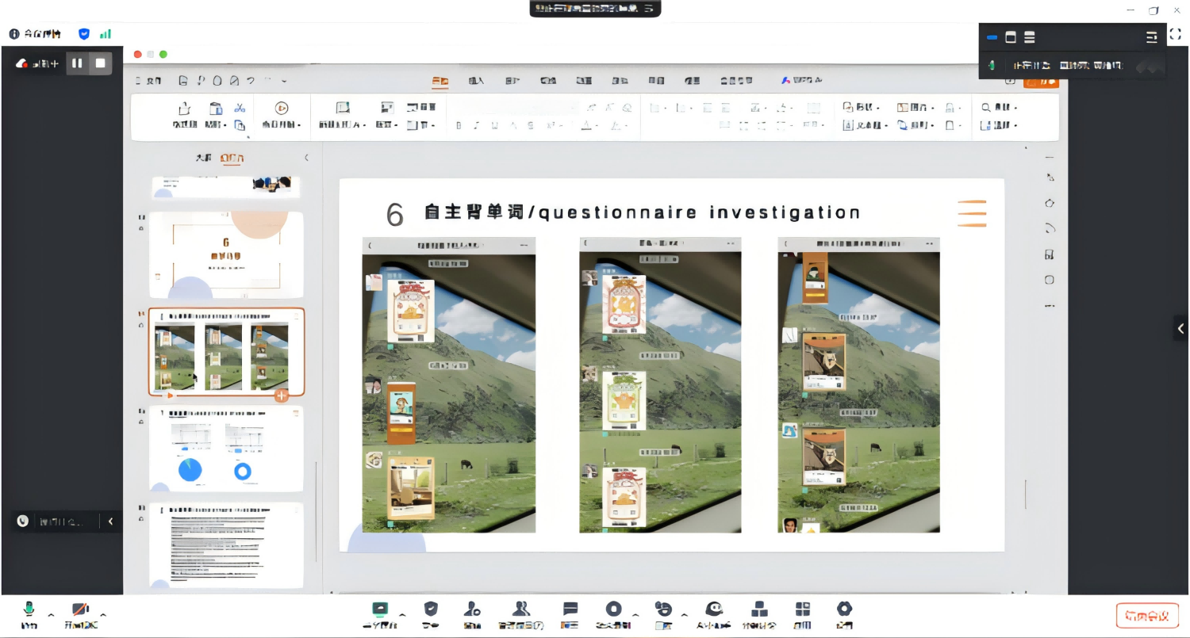Click the security shield icon in bottom toolbar

coord(431,610)
